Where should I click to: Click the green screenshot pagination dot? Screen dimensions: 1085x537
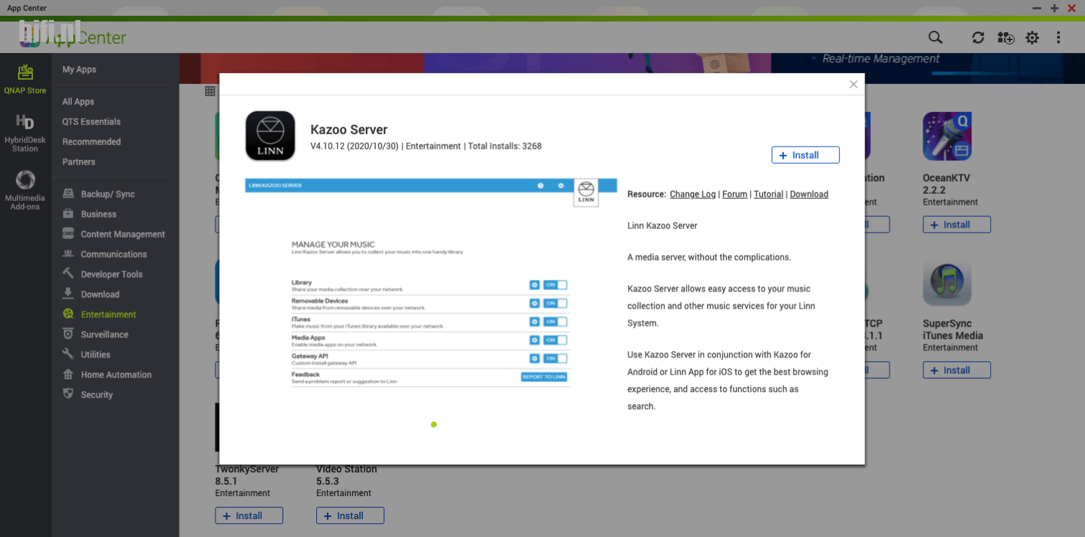[x=434, y=424]
